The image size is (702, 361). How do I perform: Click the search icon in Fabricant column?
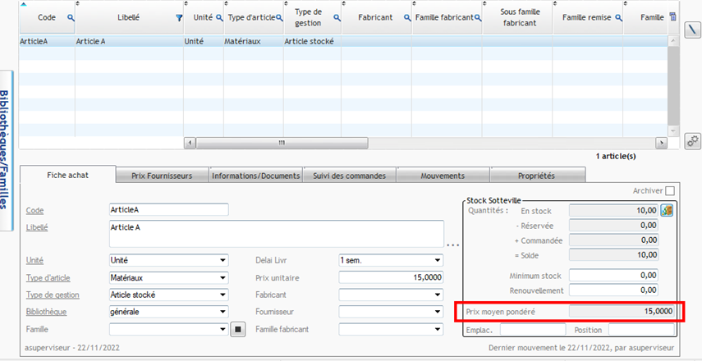pyautogui.click(x=406, y=17)
